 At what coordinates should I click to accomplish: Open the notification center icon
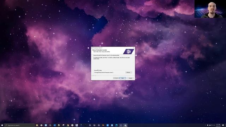coord(223,125)
